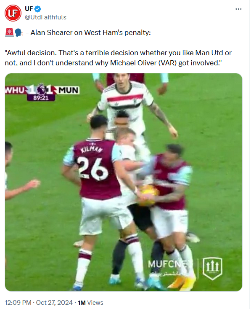251x309 pixels.
Task: Visit the @UtdFaithfuls handle
Action: [45, 17]
